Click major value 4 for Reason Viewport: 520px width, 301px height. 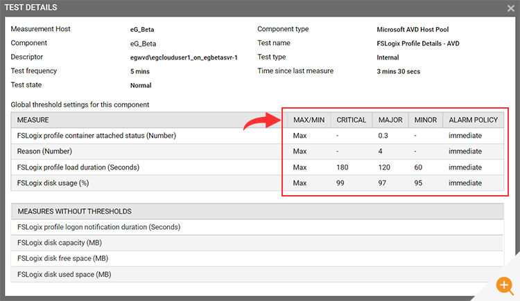[381, 152]
